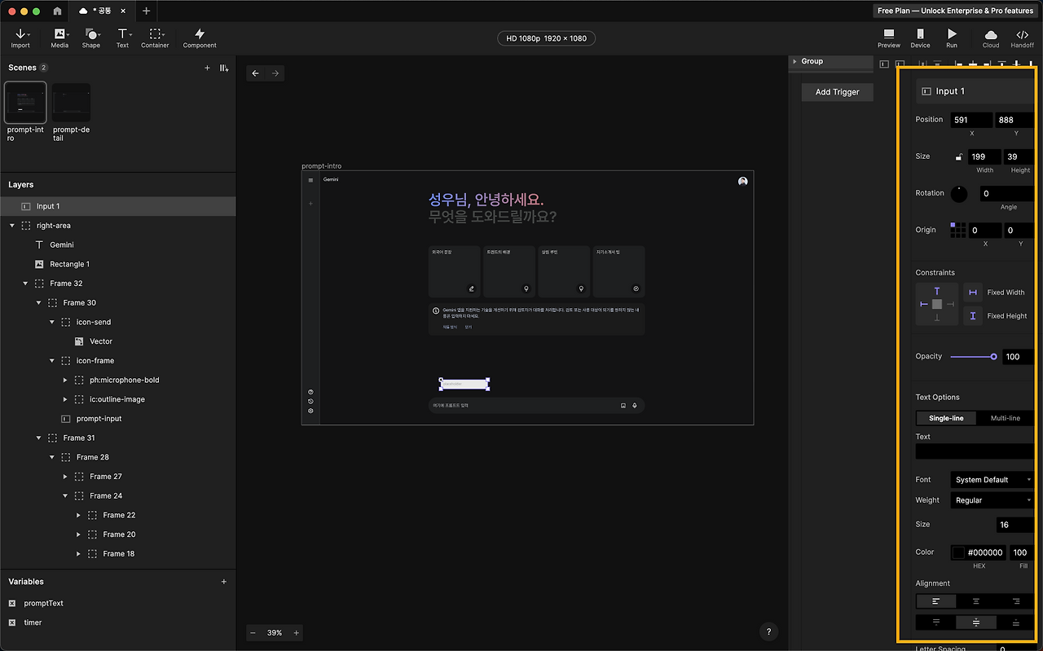Align text to the right
The height and width of the screenshot is (651, 1043).
tap(1015, 601)
